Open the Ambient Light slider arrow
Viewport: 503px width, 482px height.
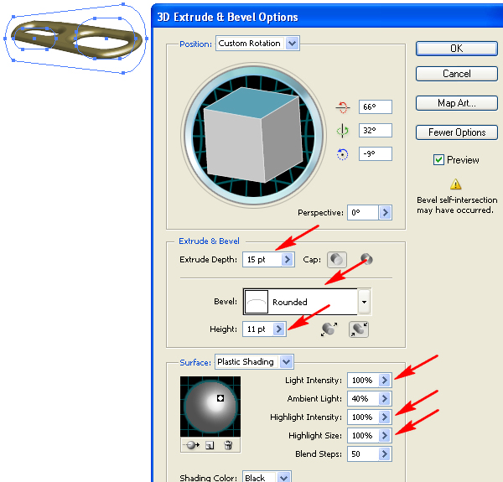tap(385, 399)
